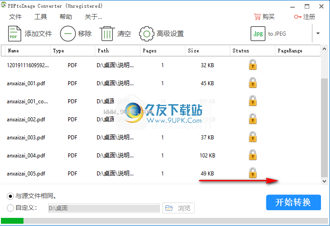Image resolution: width=330 pixels, height=226 pixels.
Task: Open the 关于... menu
Action: pos(93,17)
